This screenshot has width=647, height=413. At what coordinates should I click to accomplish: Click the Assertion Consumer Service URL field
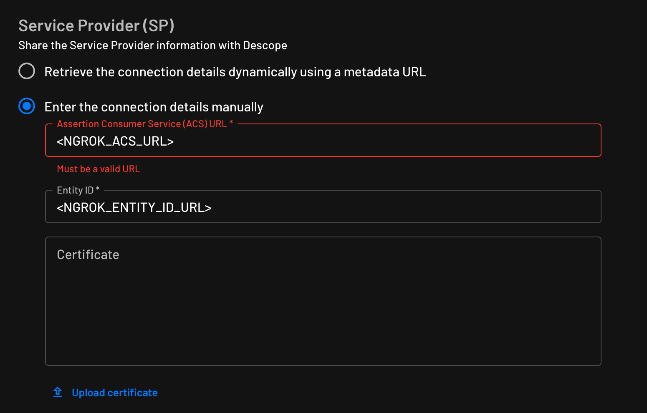(292, 141)
